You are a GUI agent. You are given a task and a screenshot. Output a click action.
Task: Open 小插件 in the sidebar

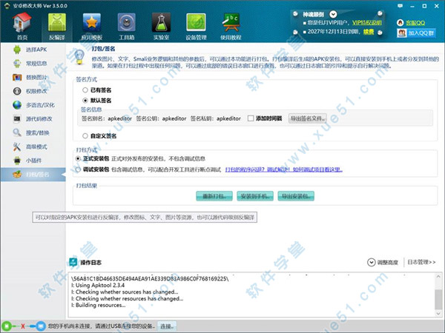(33, 161)
